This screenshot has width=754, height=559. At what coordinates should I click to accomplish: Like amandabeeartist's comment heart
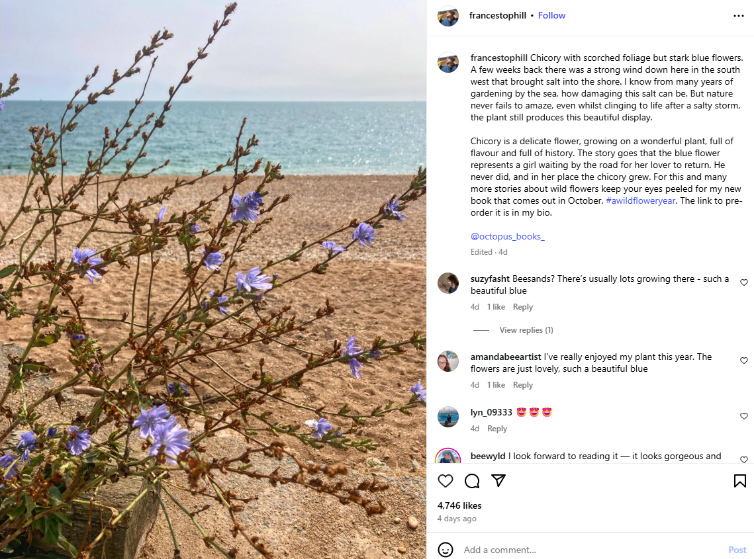point(744,361)
